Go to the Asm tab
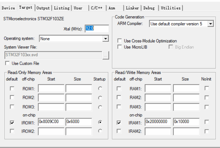This screenshot has width=220, height=148. pyautogui.click(x=115, y=8)
